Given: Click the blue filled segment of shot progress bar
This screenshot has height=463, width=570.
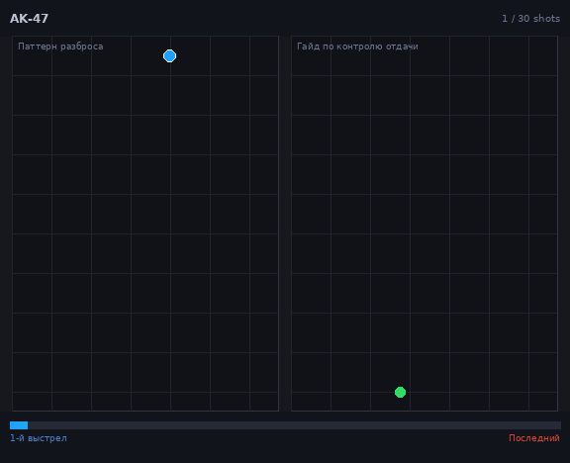Looking at the screenshot, I should click(19, 425).
